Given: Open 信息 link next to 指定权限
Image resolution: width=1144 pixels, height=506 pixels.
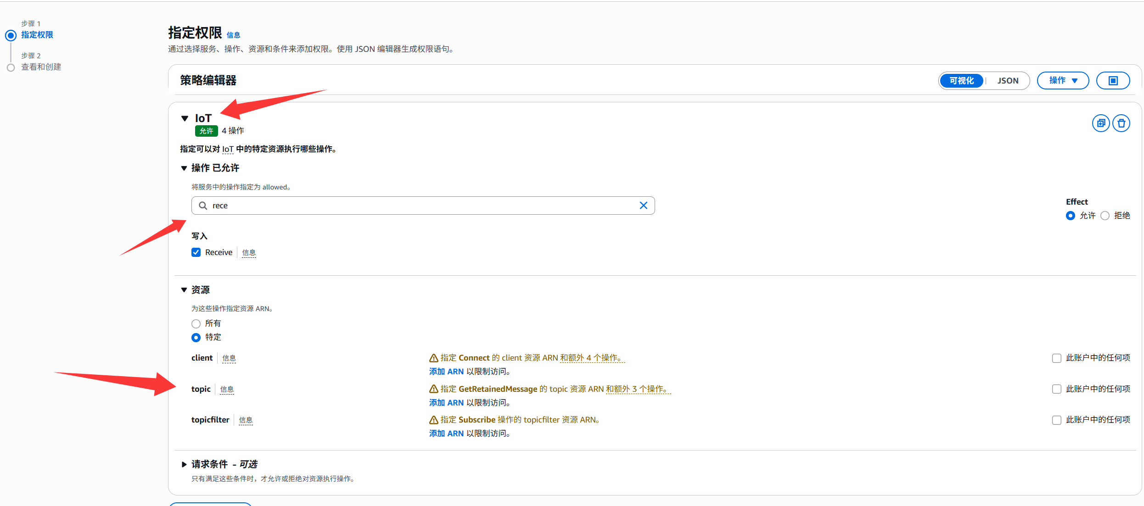Looking at the screenshot, I should pos(233,35).
